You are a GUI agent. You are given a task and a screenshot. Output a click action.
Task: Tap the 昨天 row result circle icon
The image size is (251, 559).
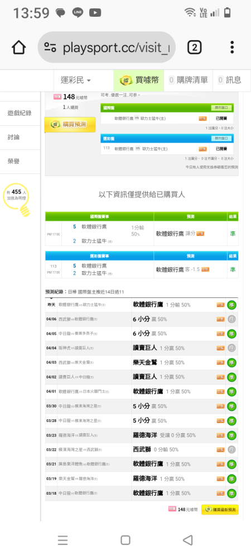(232, 305)
